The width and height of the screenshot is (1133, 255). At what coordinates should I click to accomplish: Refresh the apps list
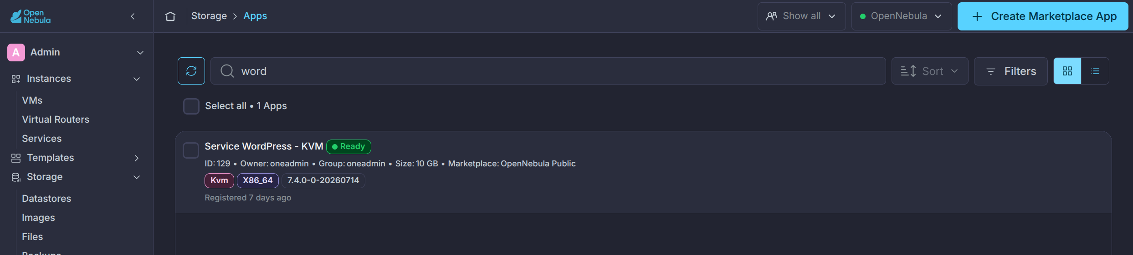[x=191, y=71]
